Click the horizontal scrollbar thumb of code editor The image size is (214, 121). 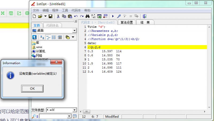pyautogui.click(x=86, y=112)
